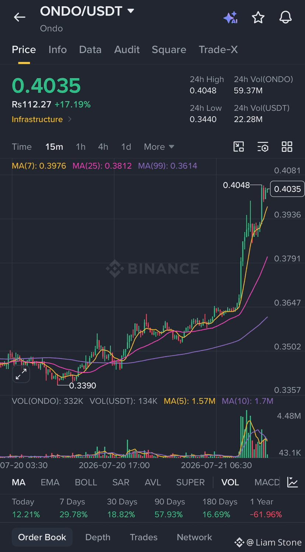Open the ONDO/USDT pair dropdown arrow

(x=130, y=11)
